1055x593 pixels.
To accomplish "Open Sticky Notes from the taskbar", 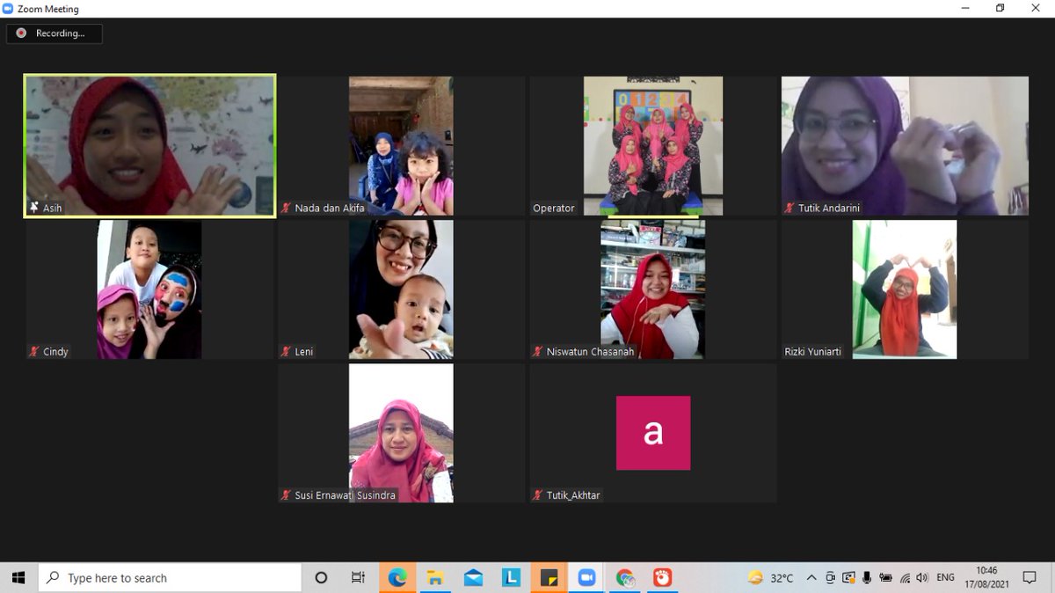I will click(549, 578).
